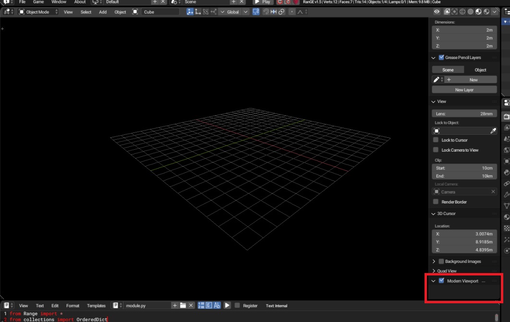This screenshot has height=322, width=510.
Task: Enable the Register checkbox
Action: click(x=237, y=305)
